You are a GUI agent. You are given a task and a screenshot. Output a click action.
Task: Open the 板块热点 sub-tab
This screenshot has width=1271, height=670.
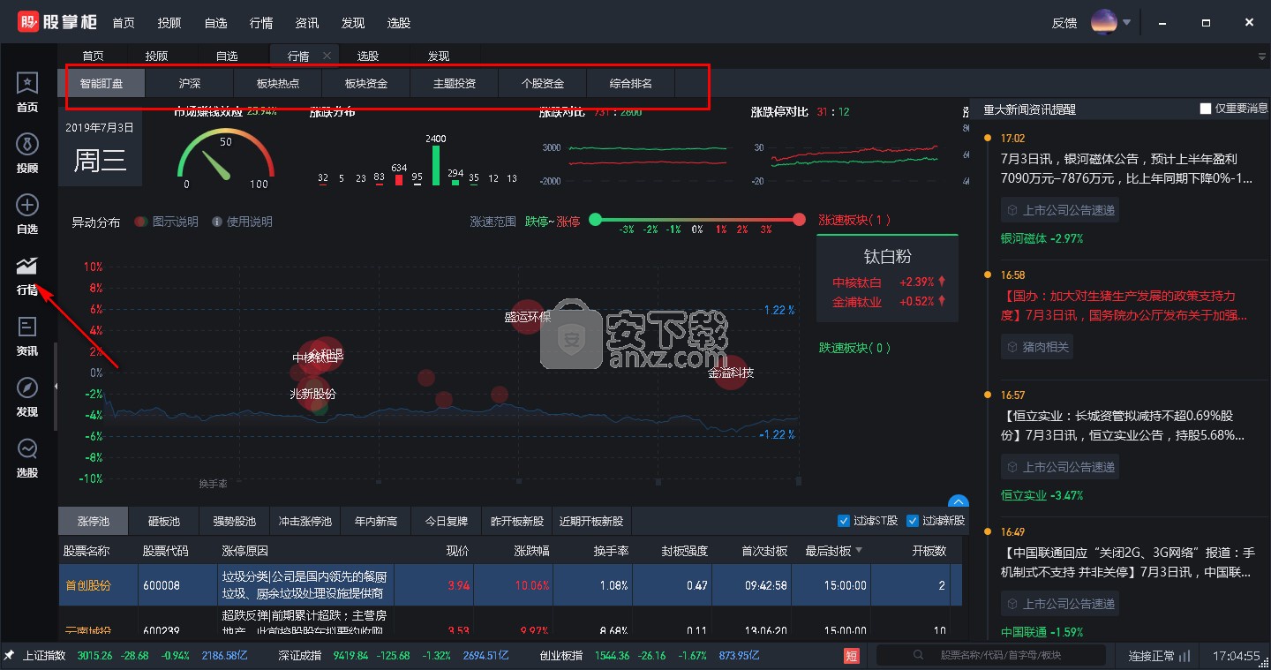[x=278, y=84]
